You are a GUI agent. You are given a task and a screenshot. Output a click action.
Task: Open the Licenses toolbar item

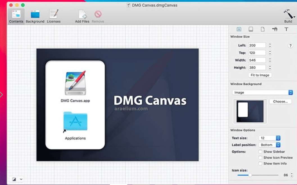(x=54, y=16)
